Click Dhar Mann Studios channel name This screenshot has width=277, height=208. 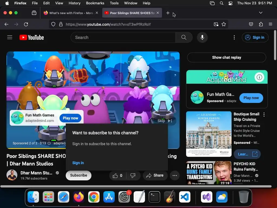(x=37, y=173)
